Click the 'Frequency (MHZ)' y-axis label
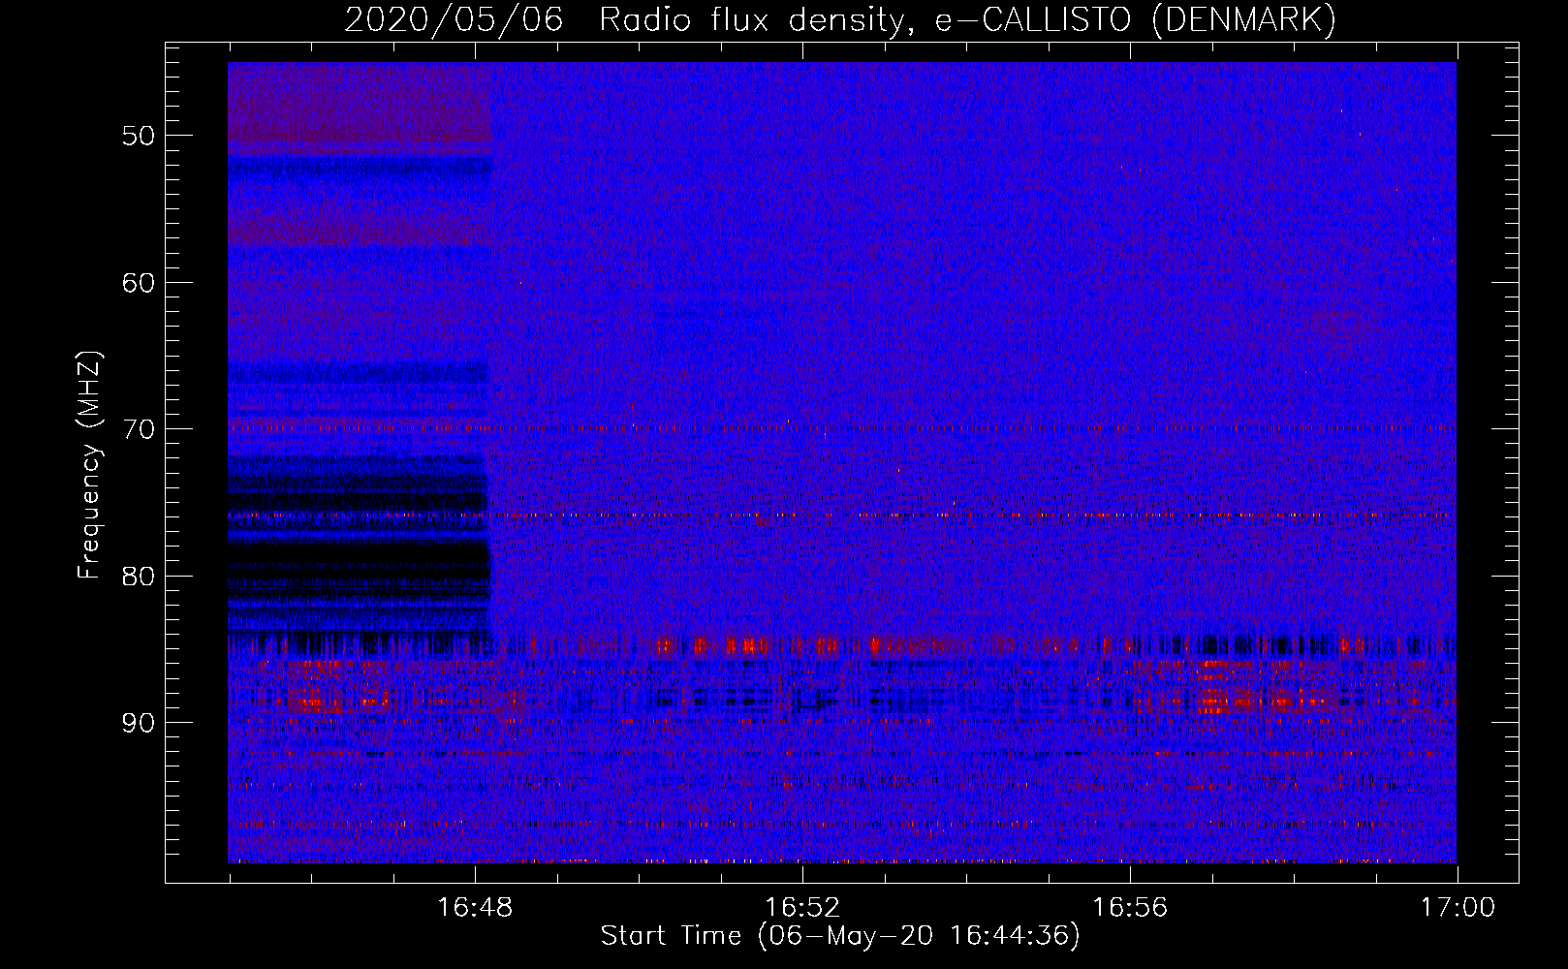 [x=88, y=465]
